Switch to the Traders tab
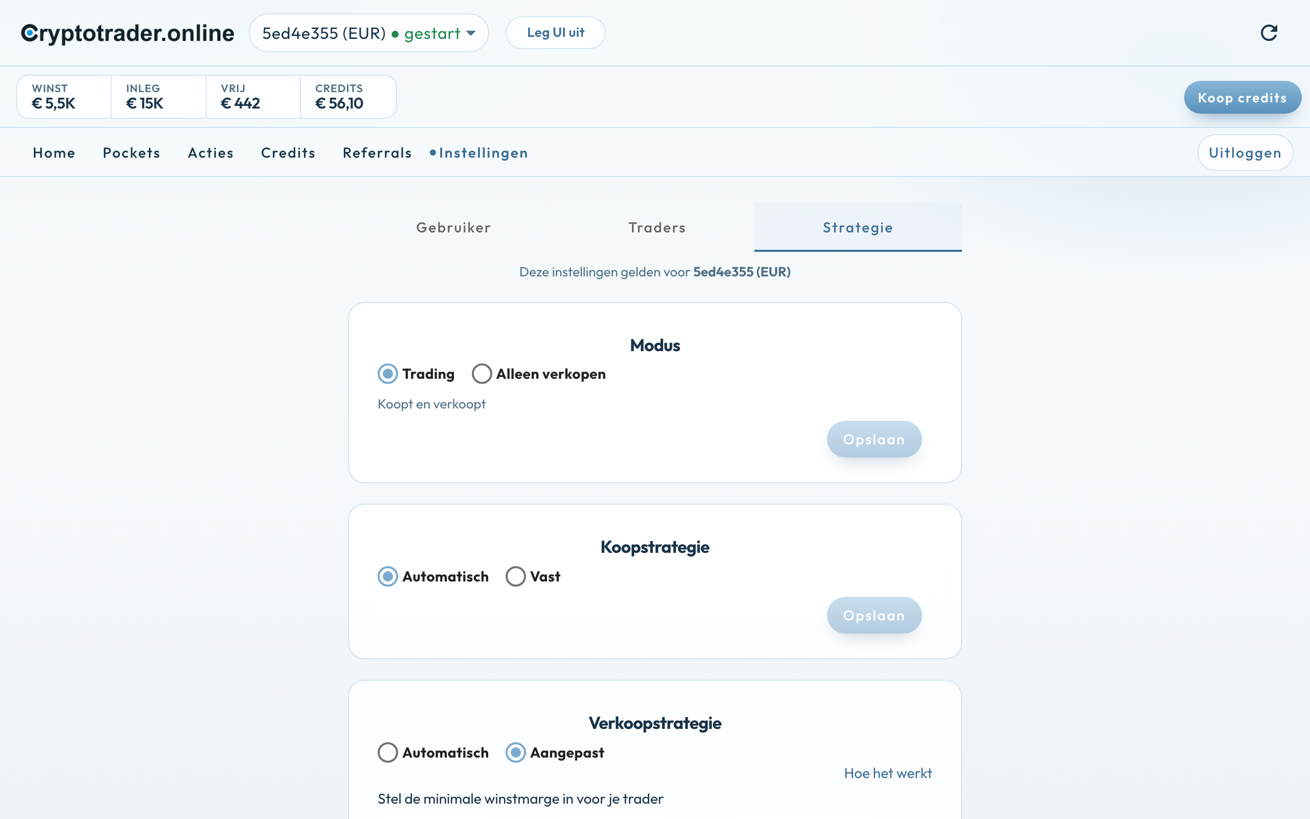1310x819 pixels. pos(657,227)
